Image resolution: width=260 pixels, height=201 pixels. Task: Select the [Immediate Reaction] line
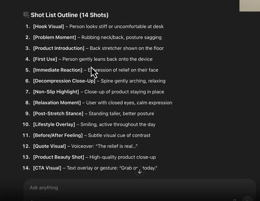point(92,70)
